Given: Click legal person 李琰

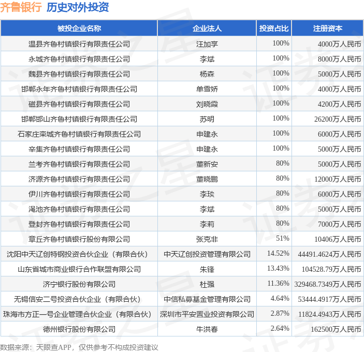Looking at the screenshot, I should click(x=207, y=194).
